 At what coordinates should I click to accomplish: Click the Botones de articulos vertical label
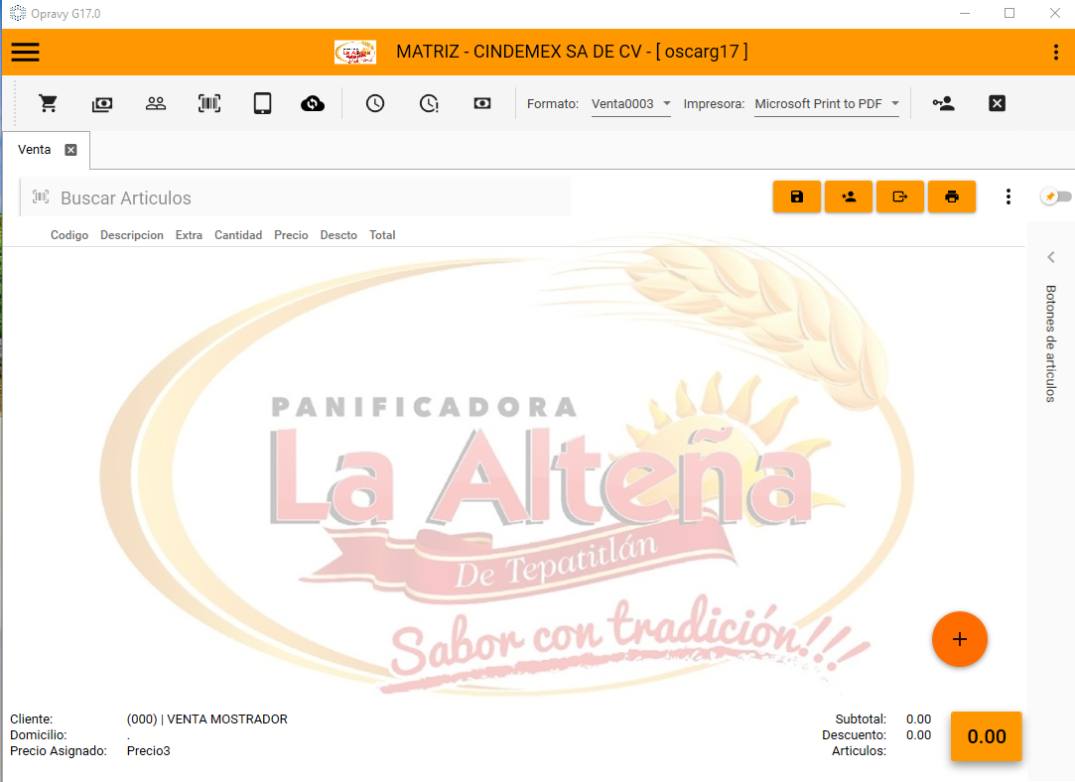pos(1050,343)
